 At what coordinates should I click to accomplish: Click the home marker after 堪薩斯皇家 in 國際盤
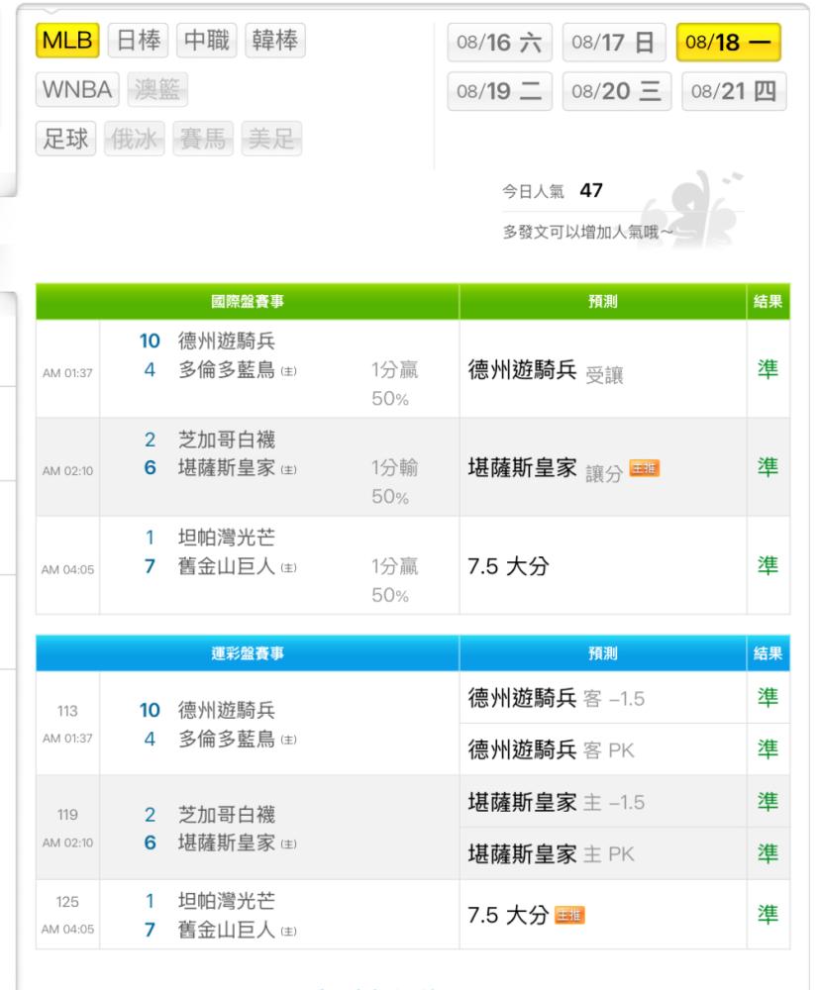(289, 469)
